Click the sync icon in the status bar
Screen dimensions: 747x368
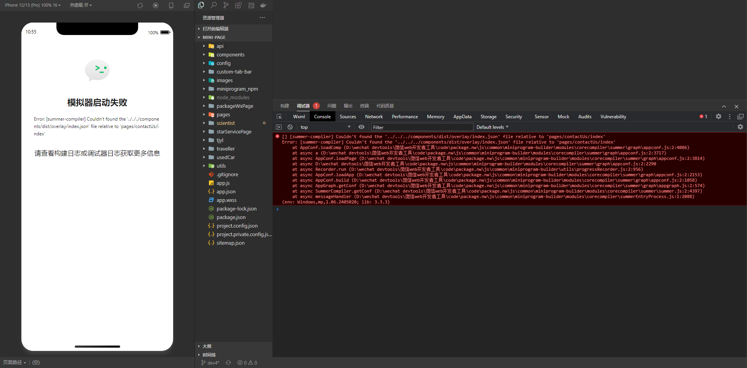pos(228,363)
